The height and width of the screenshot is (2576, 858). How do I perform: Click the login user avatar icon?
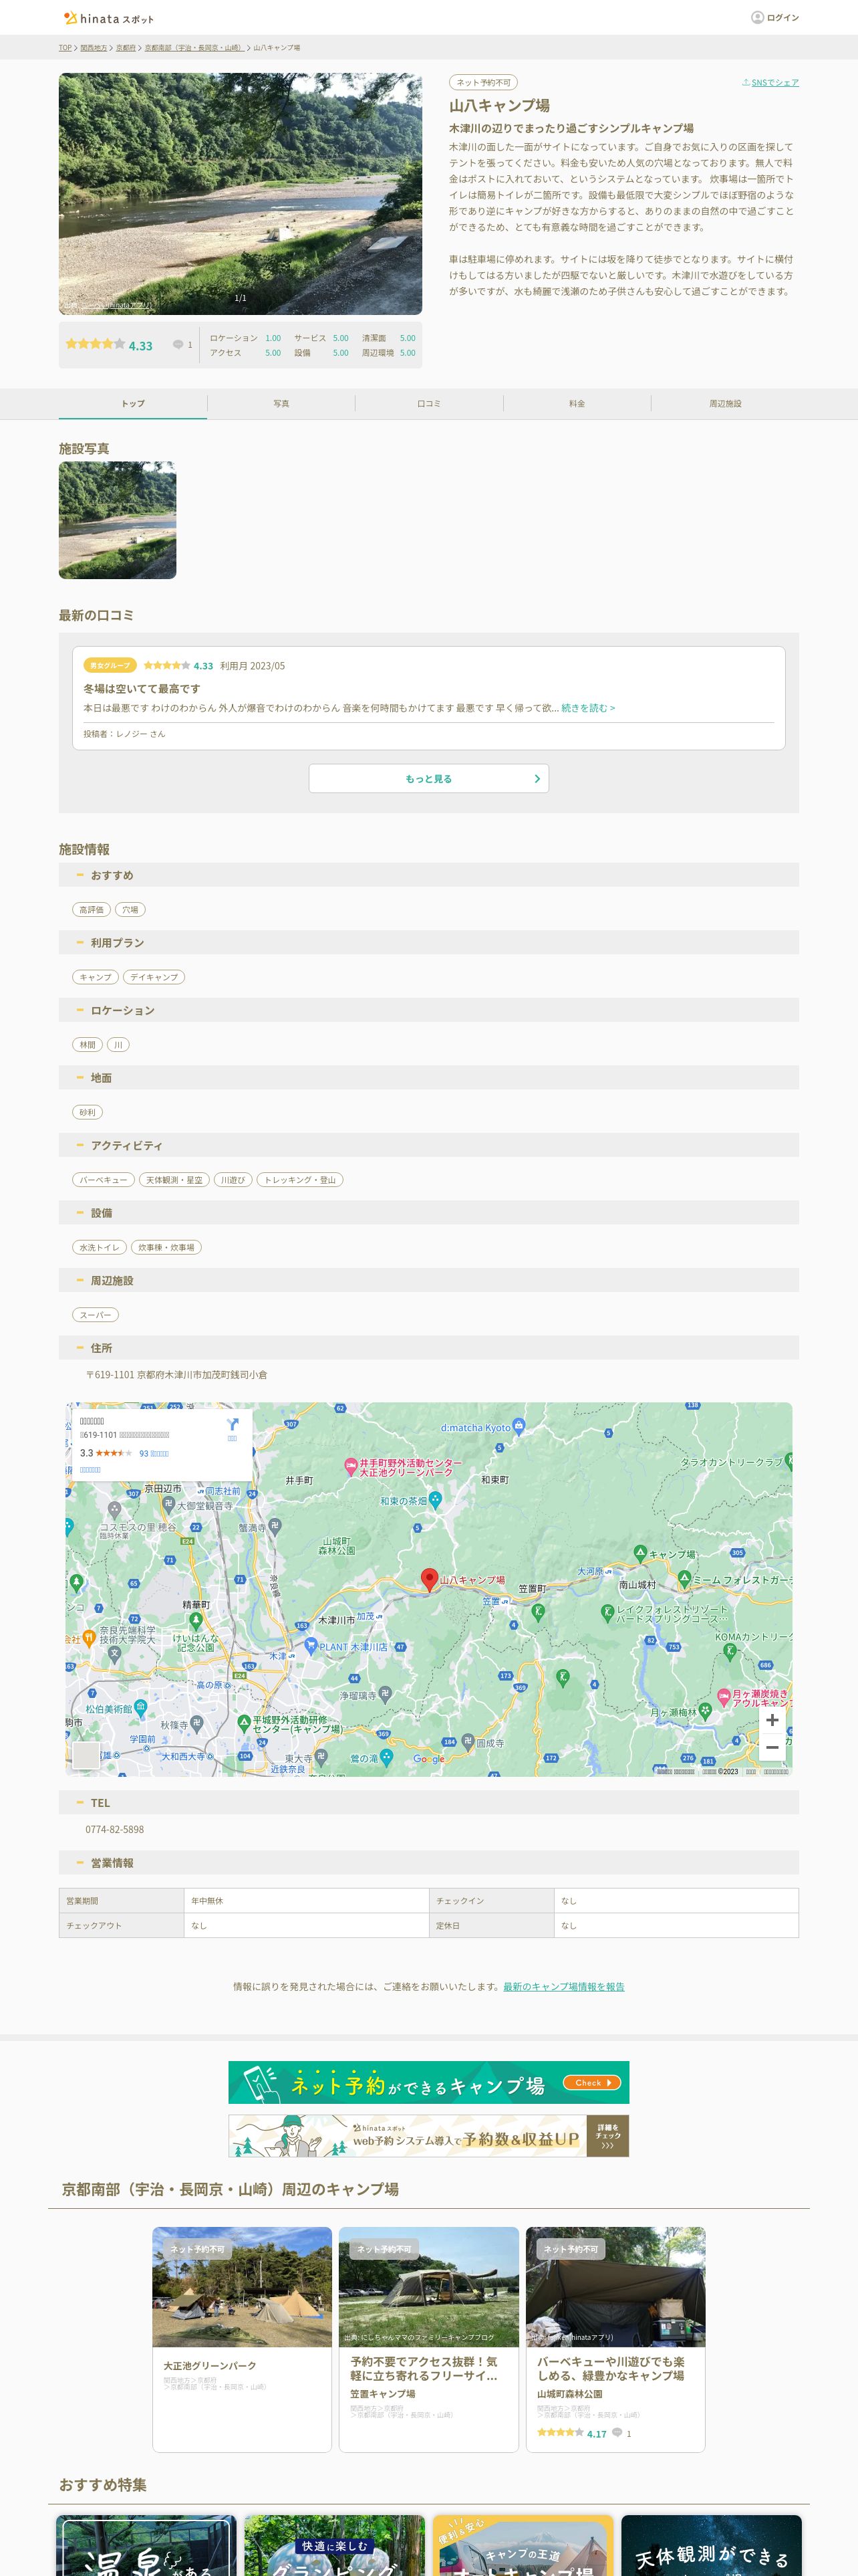coord(757,17)
